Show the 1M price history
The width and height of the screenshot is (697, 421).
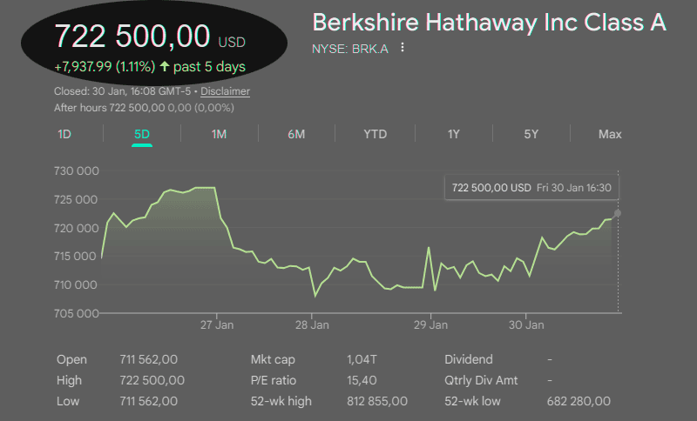click(x=219, y=134)
